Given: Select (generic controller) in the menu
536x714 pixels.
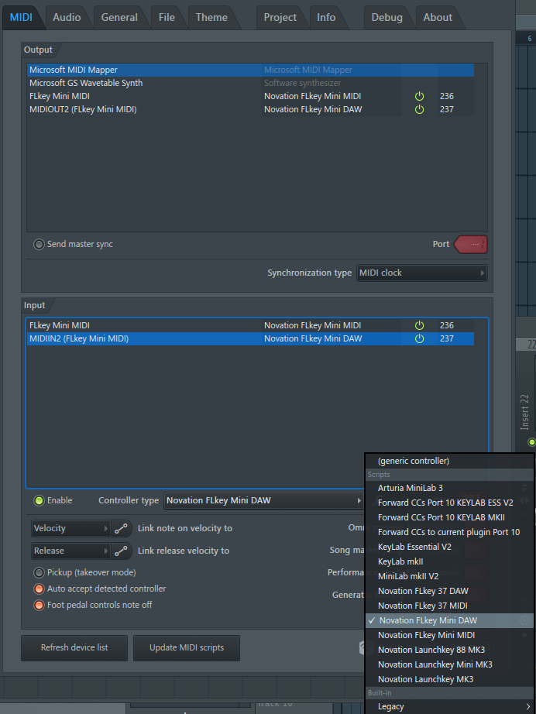Looking at the screenshot, I should coord(449,461).
